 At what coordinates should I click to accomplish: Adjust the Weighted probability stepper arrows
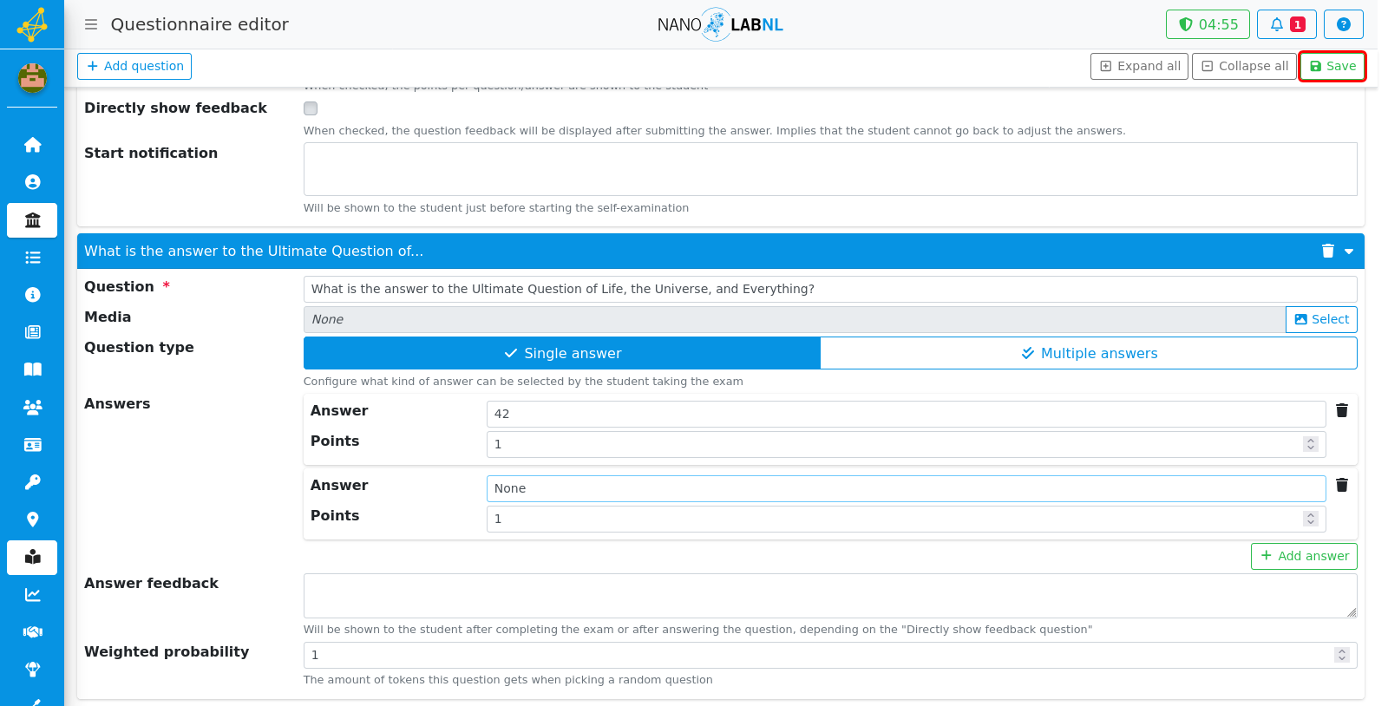(x=1342, y=655)
